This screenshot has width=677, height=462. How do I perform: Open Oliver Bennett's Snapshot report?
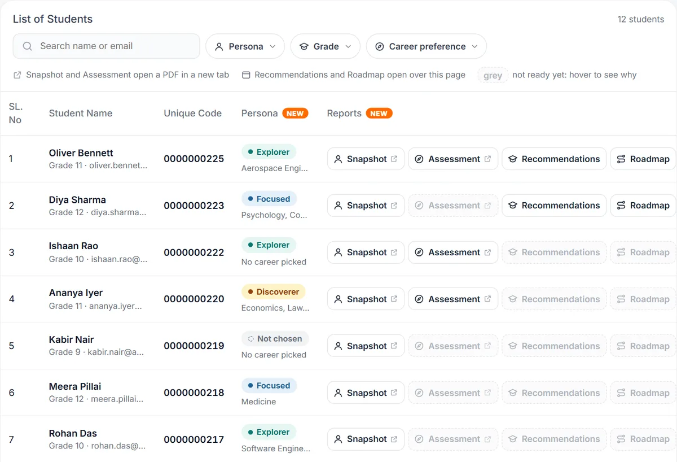tap(366, 159)
